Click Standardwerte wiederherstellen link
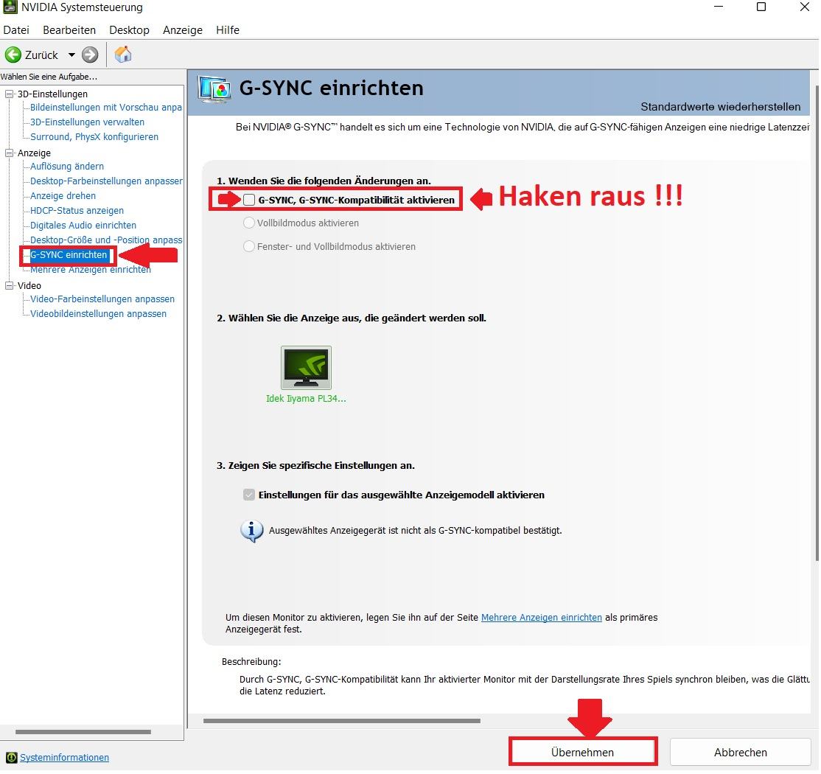 (721, 107)
